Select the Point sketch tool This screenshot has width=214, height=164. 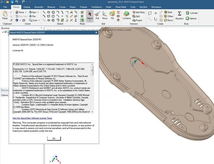62,16
